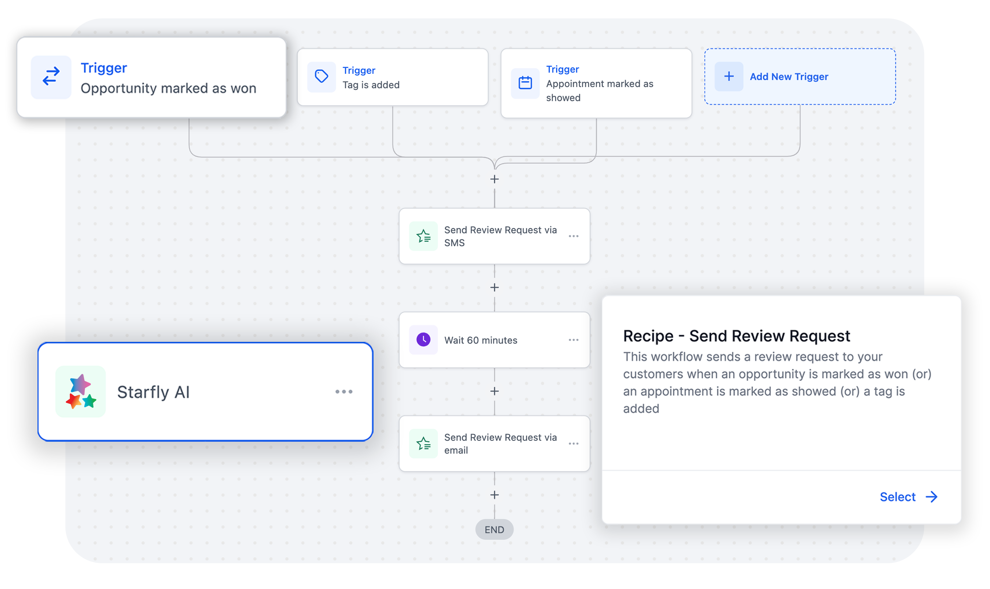The width and height of the screenshot is (990, 589).
Task: Click the swap arrows icon on Opportunity trigger
Action: (51, 77)
